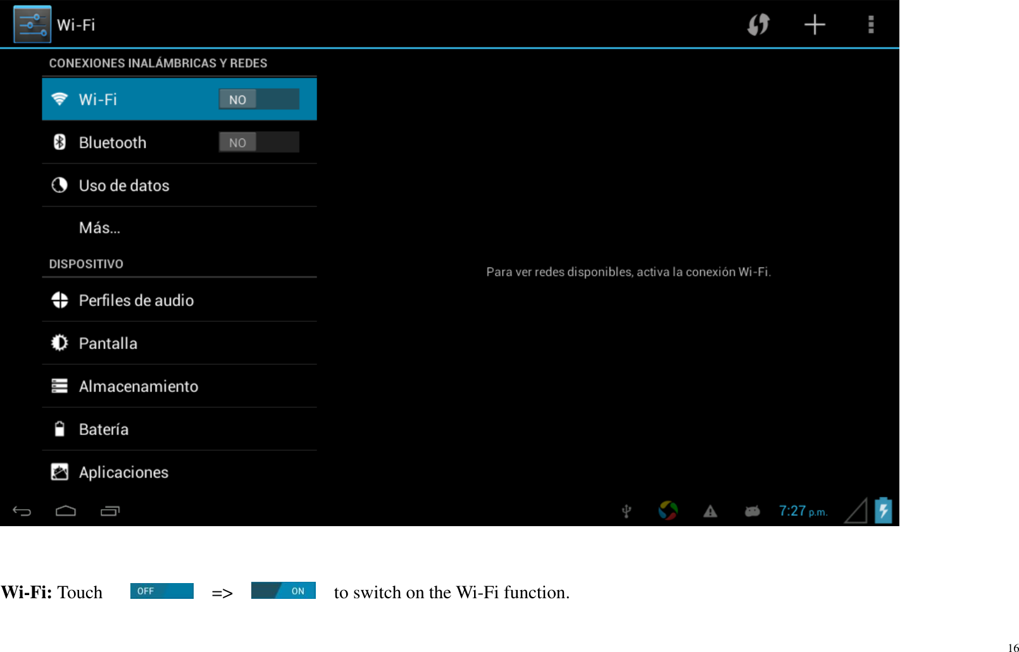Tap the Recent apps button
This screenshot has width=1019, height=652.
pyautogui.click(x=110, y=511)
